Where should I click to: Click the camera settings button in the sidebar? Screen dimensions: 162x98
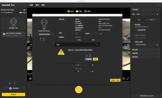pos(14,88)
